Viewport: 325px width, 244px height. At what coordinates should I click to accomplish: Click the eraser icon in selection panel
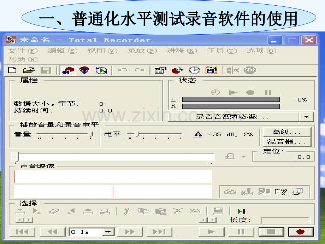[x=54, y=211]
